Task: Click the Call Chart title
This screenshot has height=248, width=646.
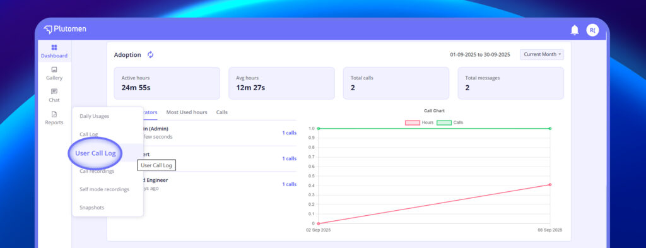Action: click(x=434, y=111)
